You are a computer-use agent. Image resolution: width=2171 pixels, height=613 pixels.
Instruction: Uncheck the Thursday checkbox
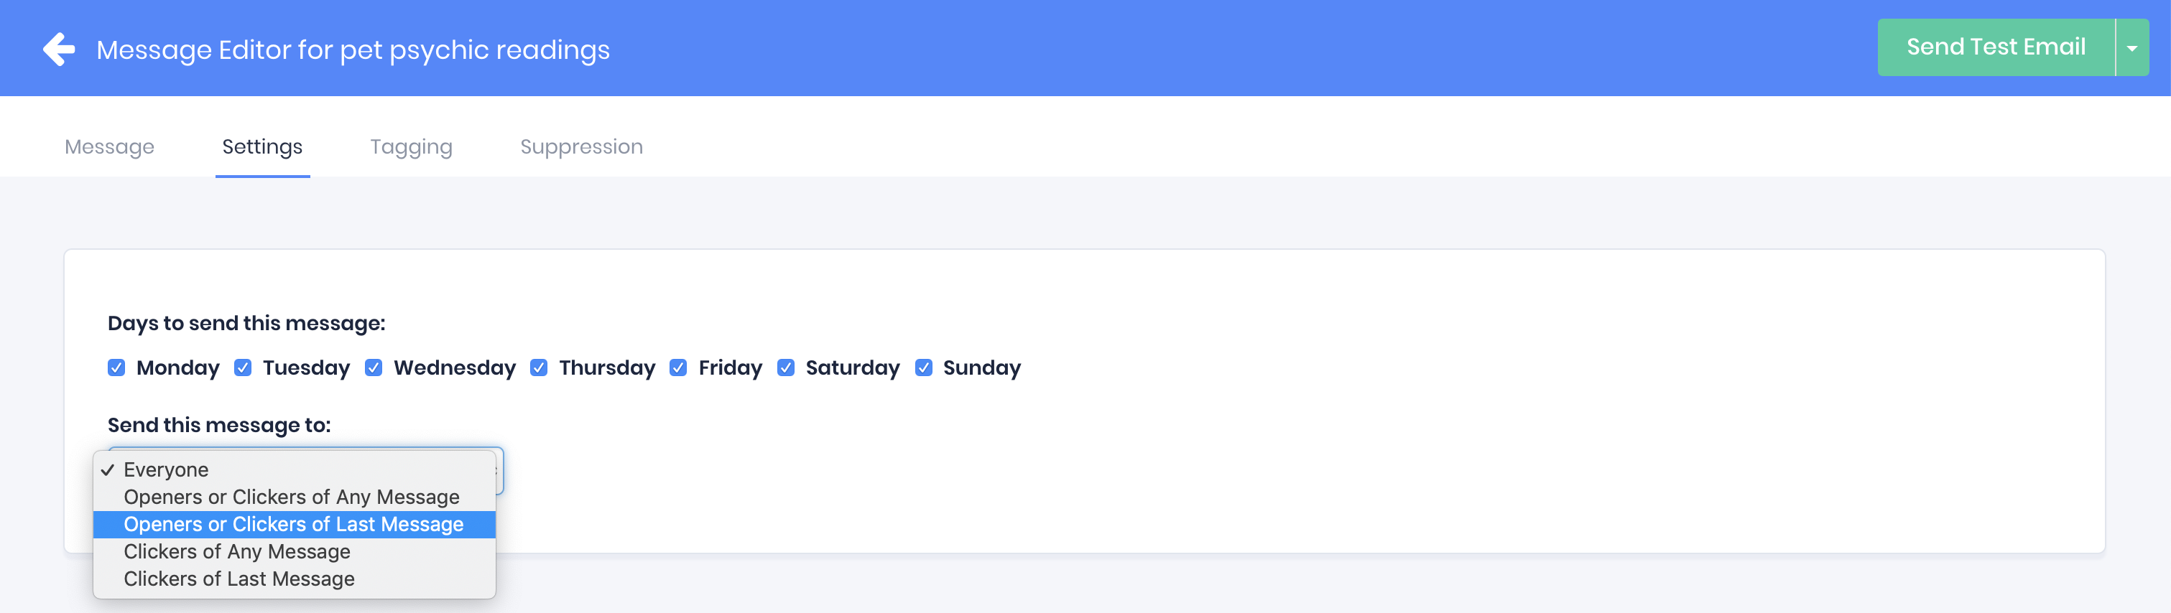539,368
